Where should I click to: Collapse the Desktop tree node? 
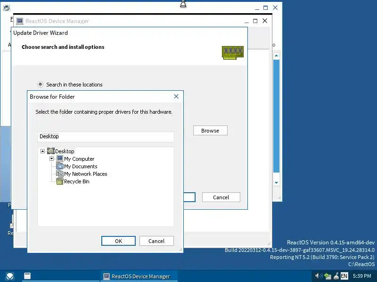point(42,151)
